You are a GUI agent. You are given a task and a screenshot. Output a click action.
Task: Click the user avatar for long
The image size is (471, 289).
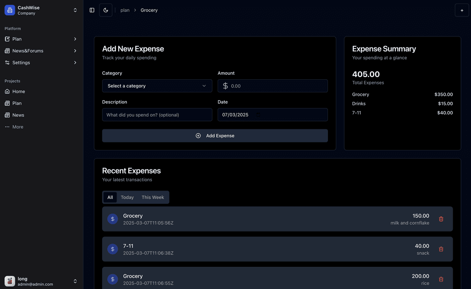click(x=10, y=281)
